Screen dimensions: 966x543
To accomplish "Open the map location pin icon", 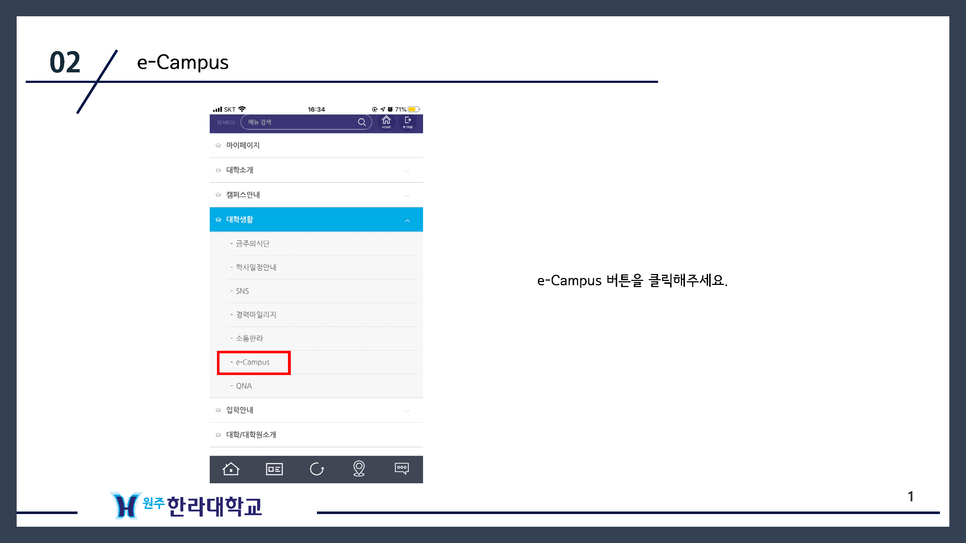I will click(359, 468).
